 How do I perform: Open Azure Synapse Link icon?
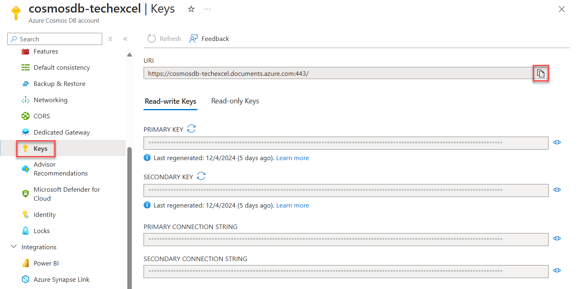point(25,279)
